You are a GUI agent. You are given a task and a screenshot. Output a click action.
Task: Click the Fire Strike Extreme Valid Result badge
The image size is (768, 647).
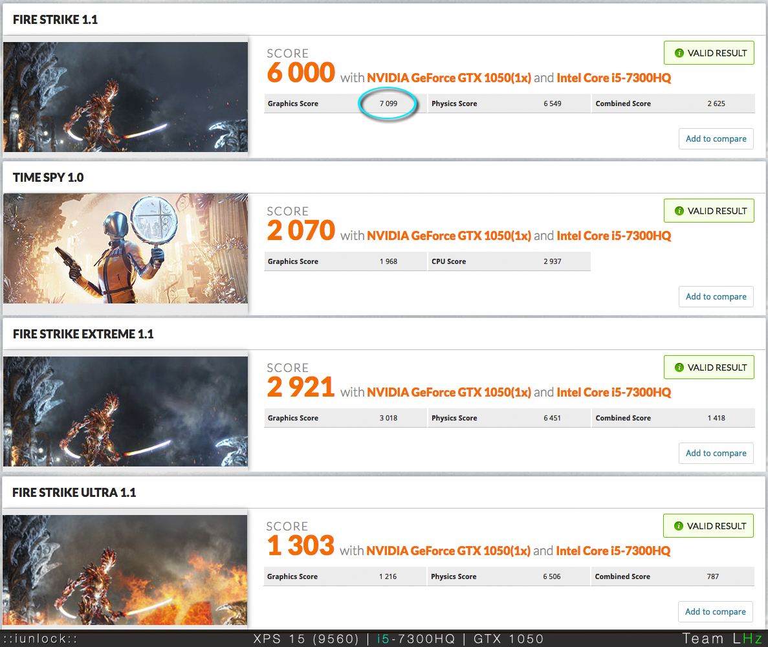(708, 367)
